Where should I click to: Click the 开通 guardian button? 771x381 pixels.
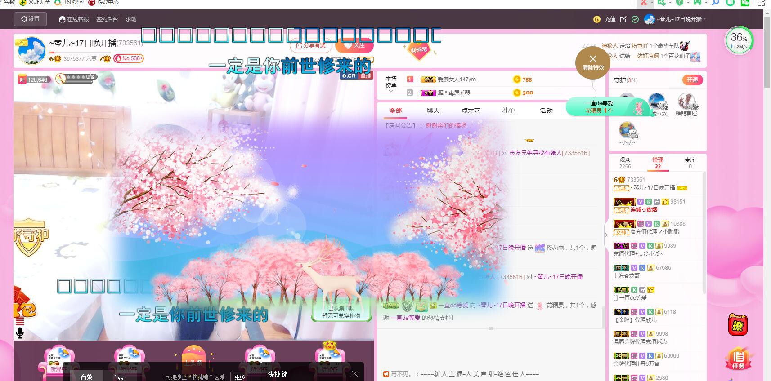(x=692, y=80)
